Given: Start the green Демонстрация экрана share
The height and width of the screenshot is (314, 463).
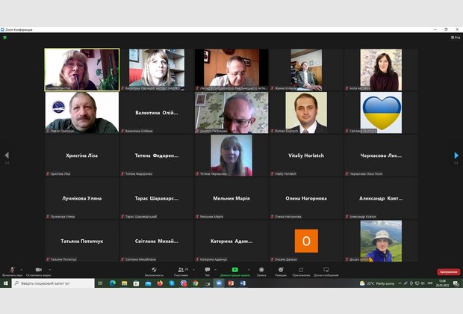Looking at the screenshot, I should click(x=234, y=270).
